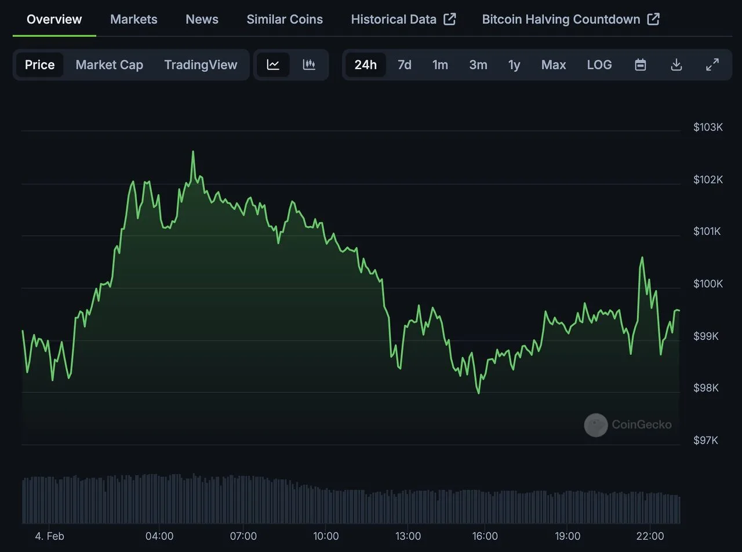The image size is (742, 552).
Task: Show the 3m price range
Action: (478, 64)
